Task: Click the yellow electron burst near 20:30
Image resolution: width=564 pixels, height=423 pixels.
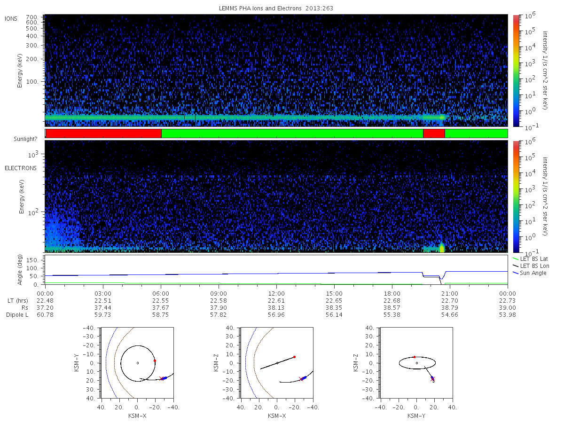Action: [441, 248]
